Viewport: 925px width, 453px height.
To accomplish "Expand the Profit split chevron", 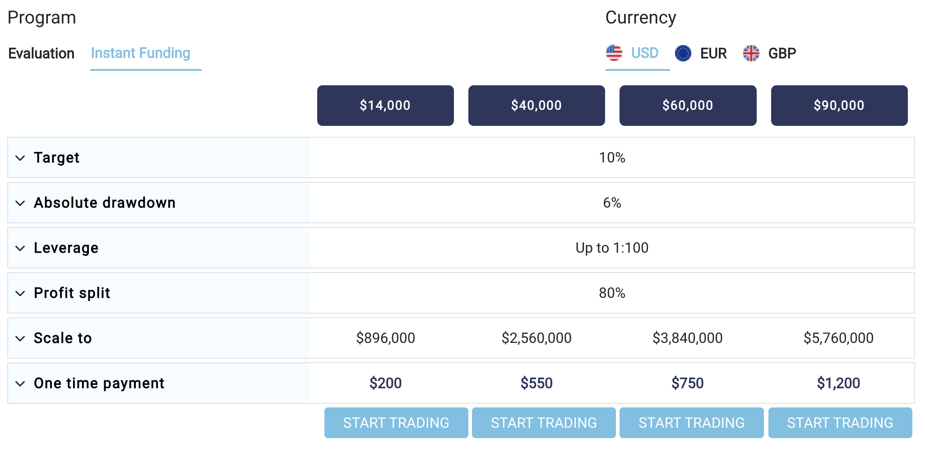I will pos(20,293).
